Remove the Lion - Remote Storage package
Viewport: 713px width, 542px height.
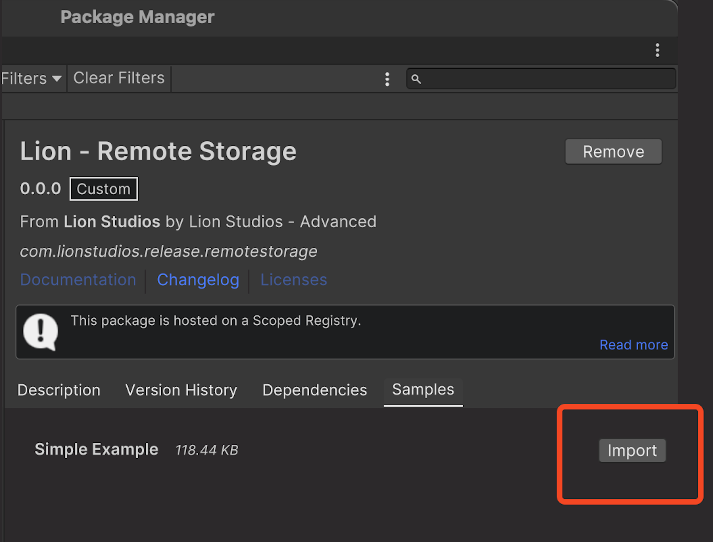(613, 151)
